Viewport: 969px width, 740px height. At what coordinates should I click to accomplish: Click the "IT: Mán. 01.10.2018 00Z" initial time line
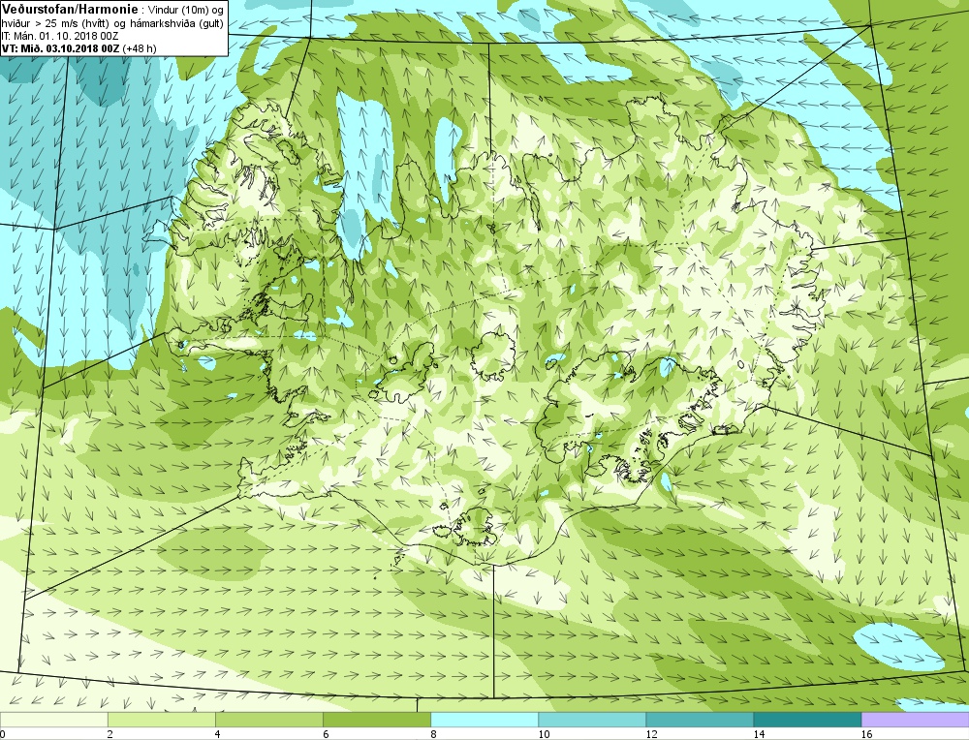pos(60,36)
